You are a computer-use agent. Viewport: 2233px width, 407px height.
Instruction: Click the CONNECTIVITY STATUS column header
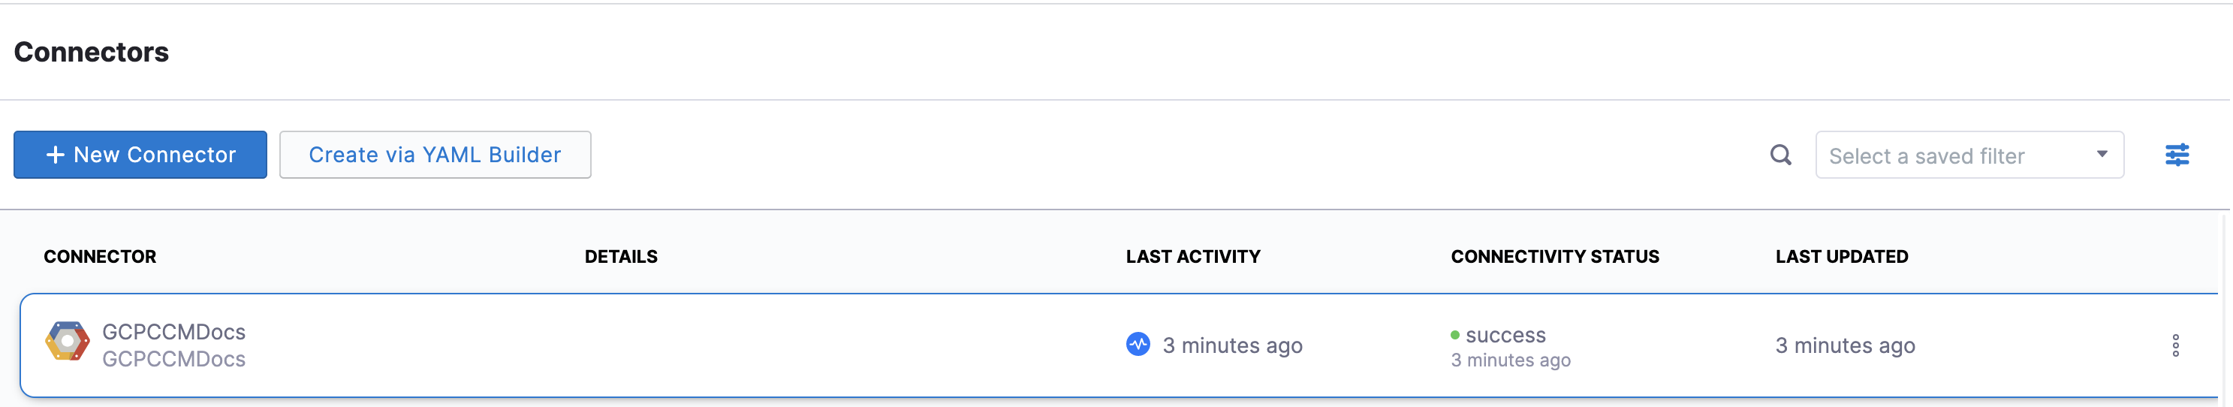pyautogui.click(x=1554, y=257)
